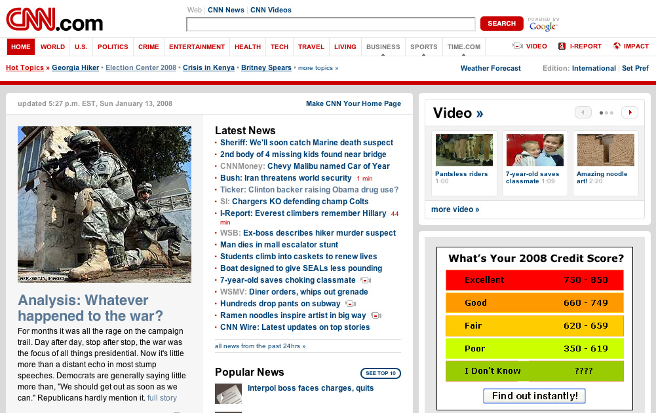Open the Britney Spears topic
Viewport: 656px width, 413px height.
click(x=266, y=67)
